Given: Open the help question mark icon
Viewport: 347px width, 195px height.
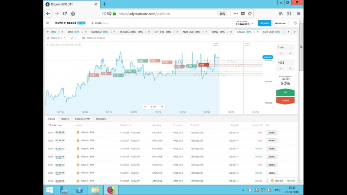Looking at the screenshot, I should (295, 23).
